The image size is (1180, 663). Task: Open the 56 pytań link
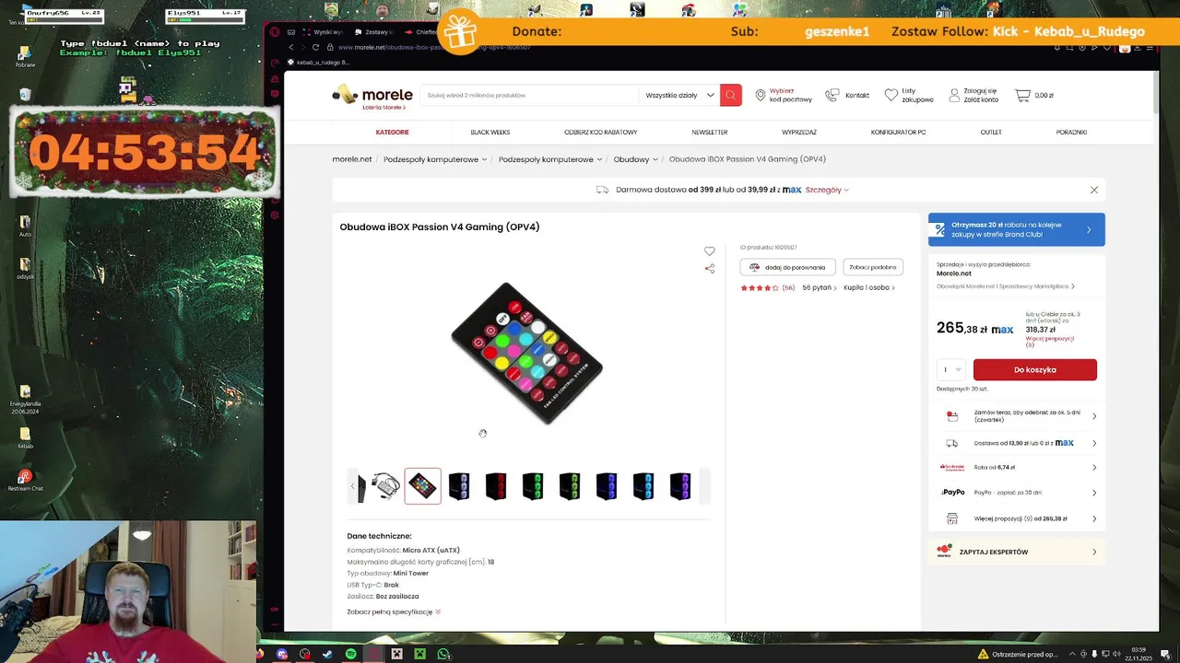click(819, 287)
